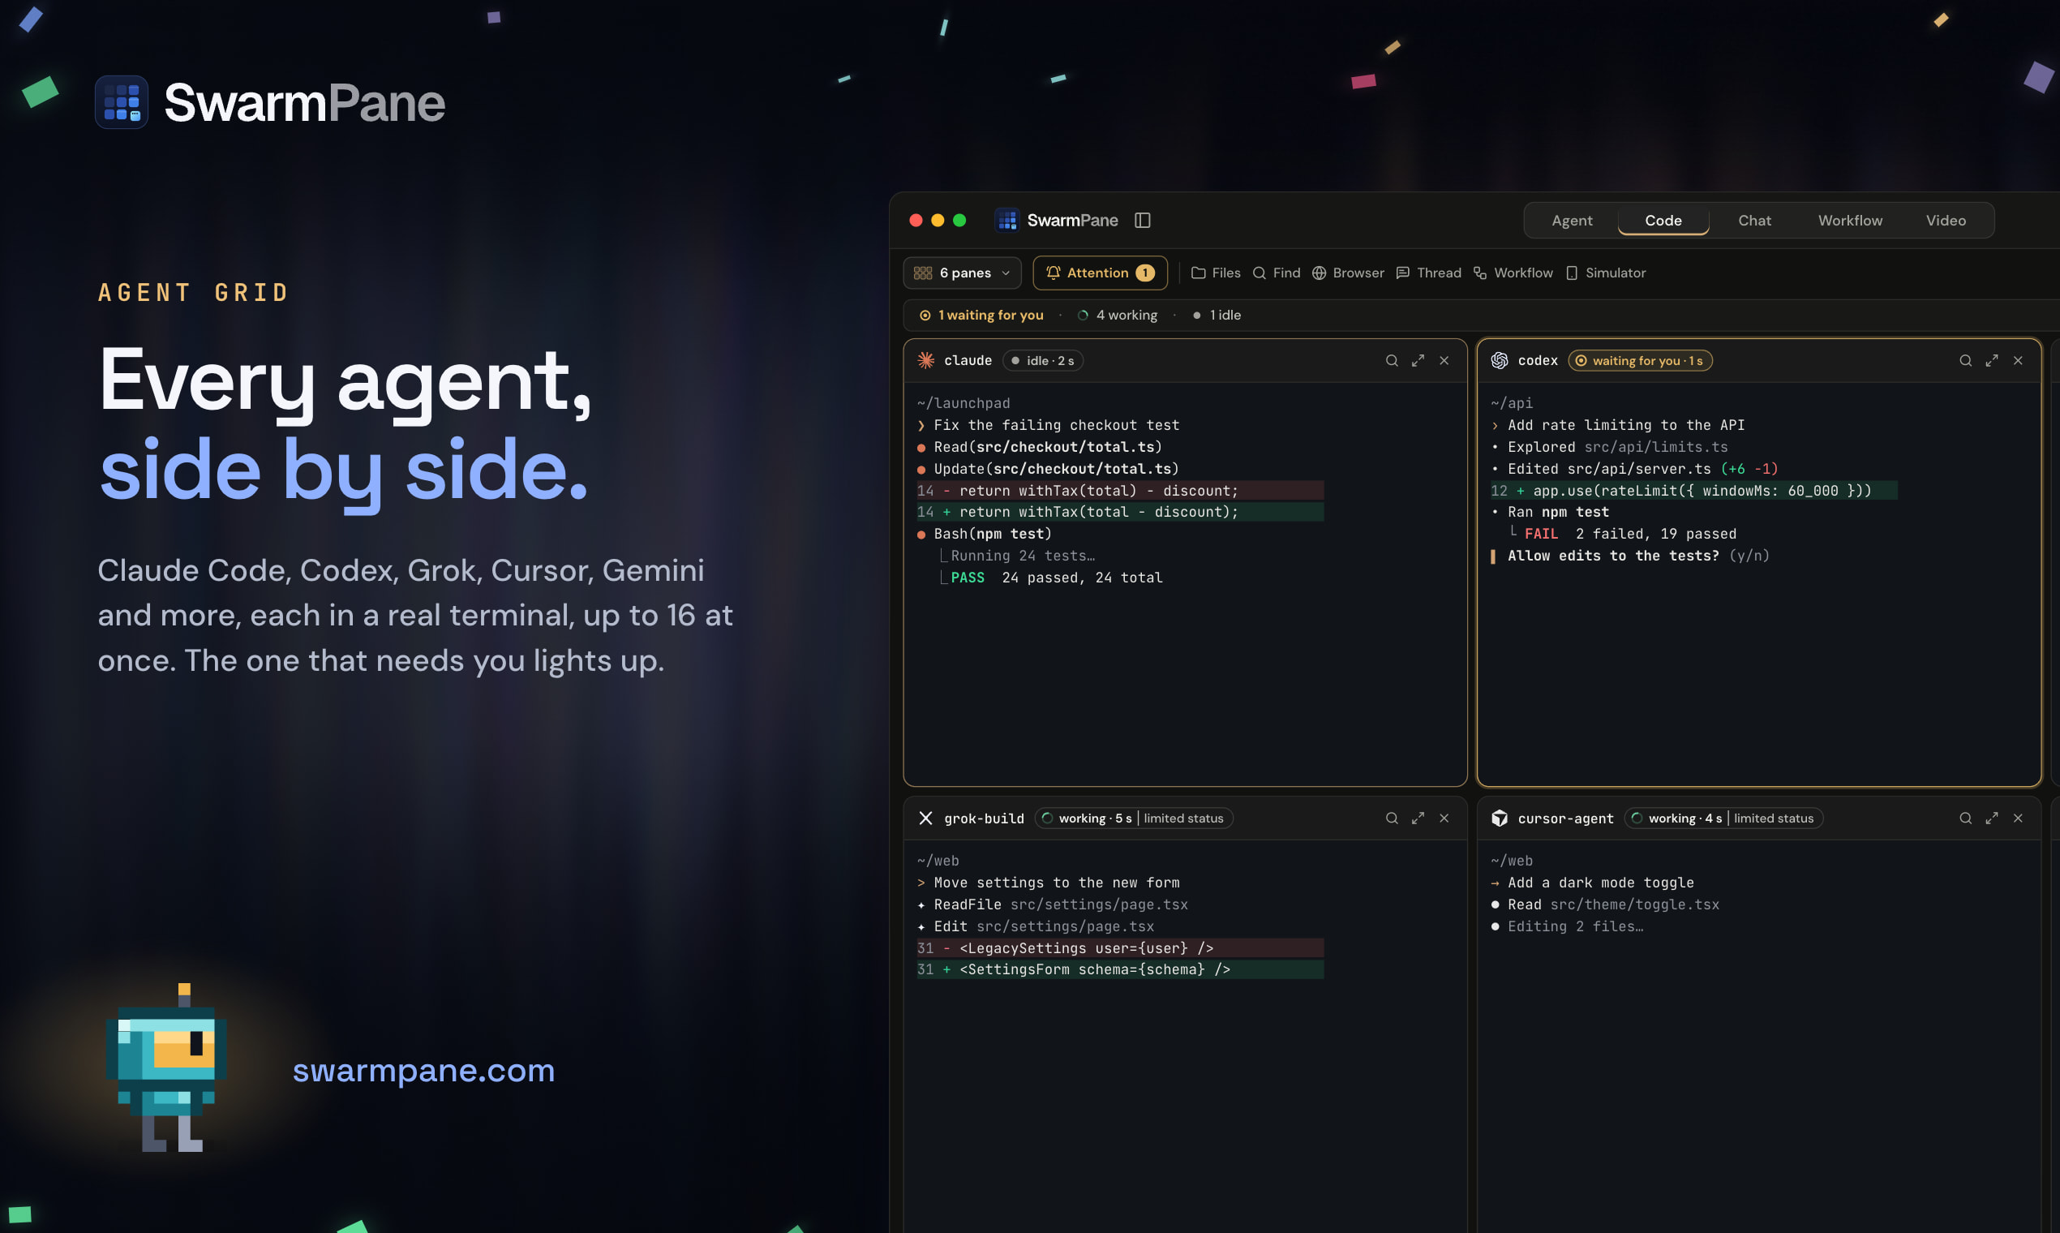Open the swarmpane.com link

(x=423, y=1070)
